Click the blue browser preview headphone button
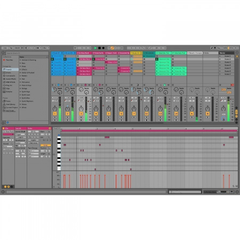This screenshot has width=240, height=240. tap(7, 123)
